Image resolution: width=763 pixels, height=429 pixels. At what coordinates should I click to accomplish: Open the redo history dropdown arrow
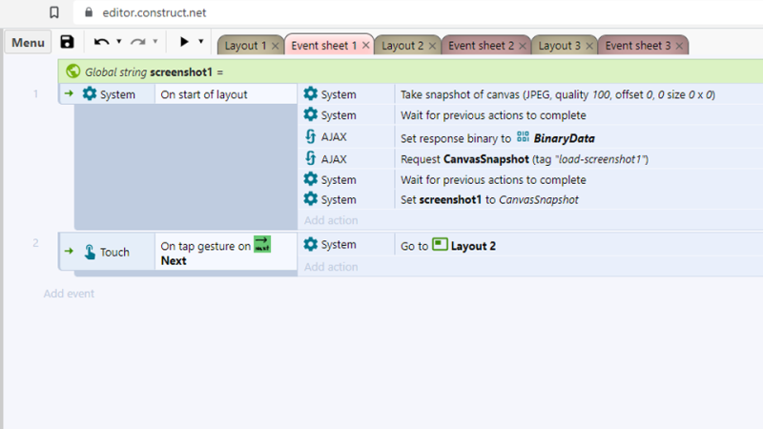155,42
